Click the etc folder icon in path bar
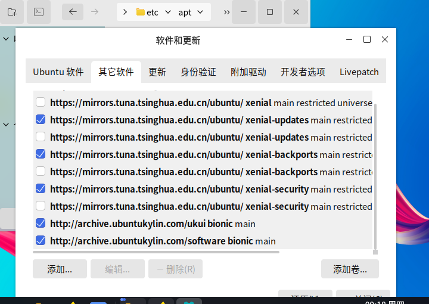The width and height of the screenshot is (429, 304). (141, 12)
